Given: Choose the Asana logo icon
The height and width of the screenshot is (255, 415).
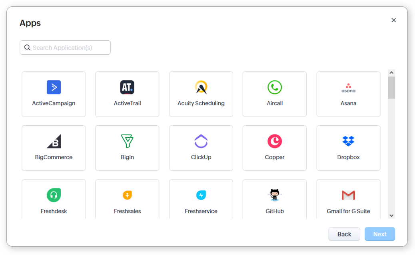Looking at the screenshot, I should [x=348, y=88].
